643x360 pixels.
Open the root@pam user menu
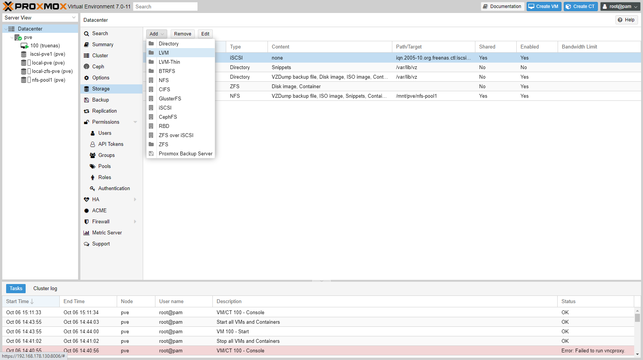[x=620, y=6]
